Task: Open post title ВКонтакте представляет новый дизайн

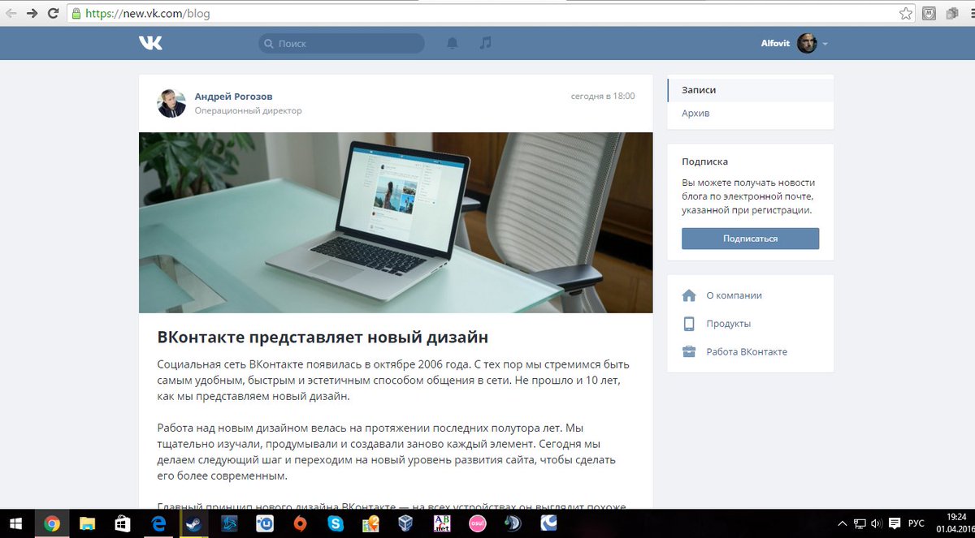Action: (323, 337)
